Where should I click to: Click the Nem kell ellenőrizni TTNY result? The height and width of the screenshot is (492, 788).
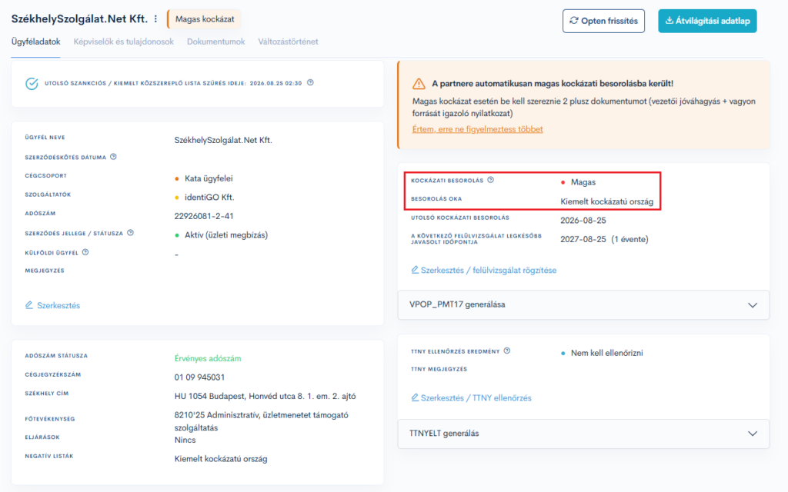(x=606, y=353)
